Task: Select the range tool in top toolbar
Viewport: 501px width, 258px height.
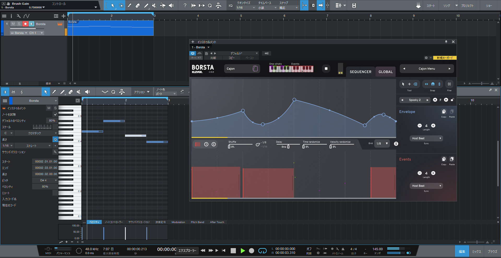Action: pos(121,5)
